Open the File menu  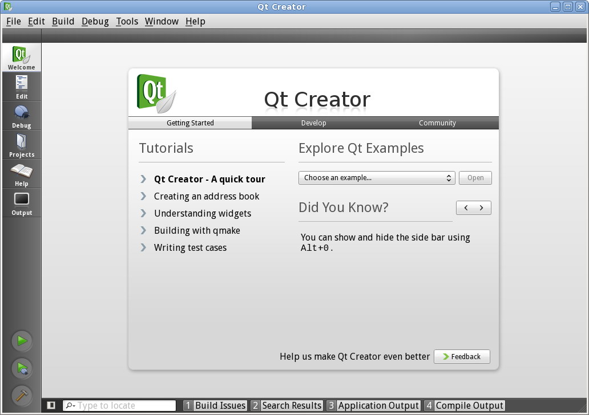(x=14, y=22)
